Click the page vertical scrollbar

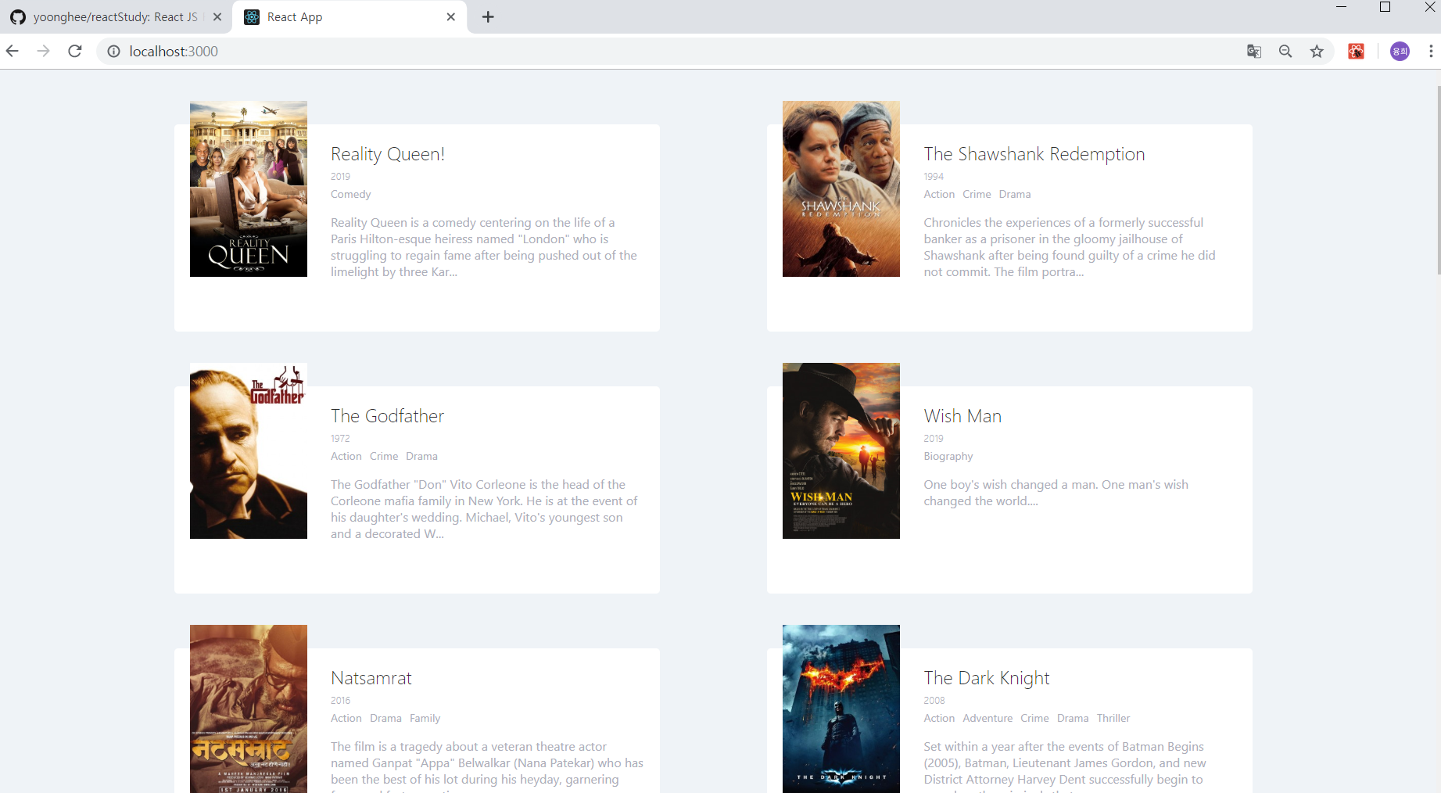[x=1437, y=180]
